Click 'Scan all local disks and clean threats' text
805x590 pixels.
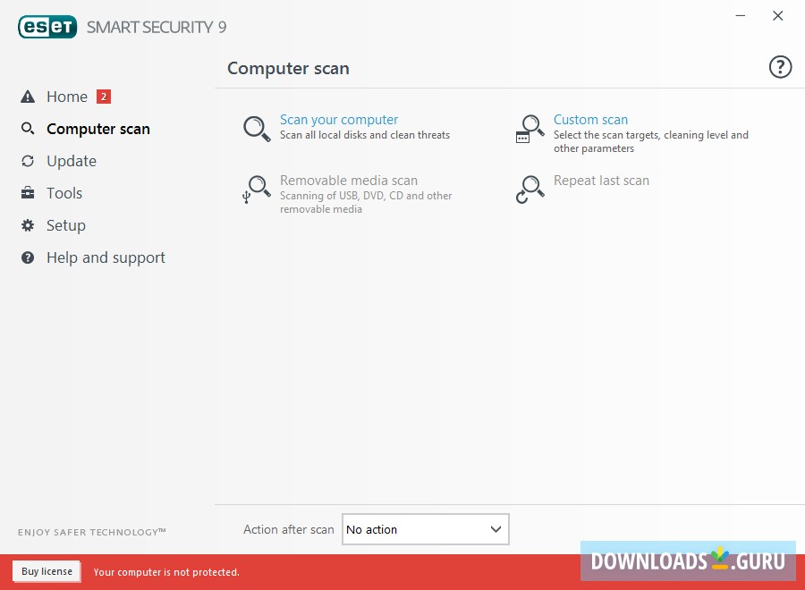tap(365, 135)
